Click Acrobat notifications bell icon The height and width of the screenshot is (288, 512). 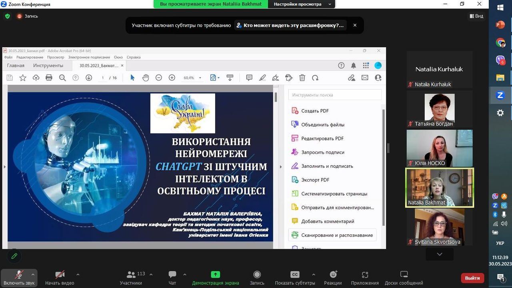[x=354, y=66]
